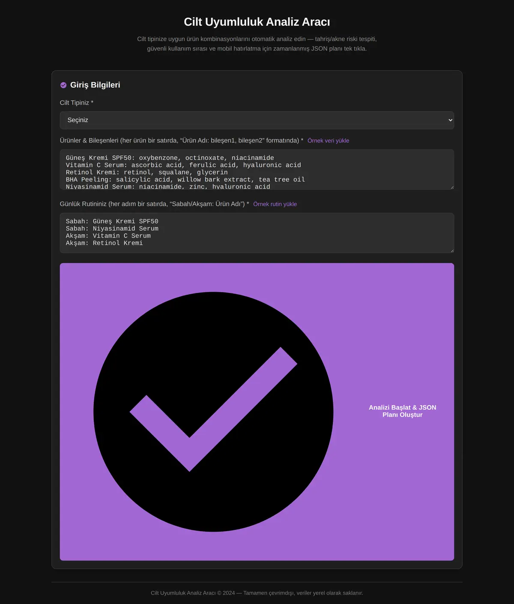Viewport: 514px width, 604px height.
Task: Click the Giriş Bilgileri section title
Action: point(95,85)
